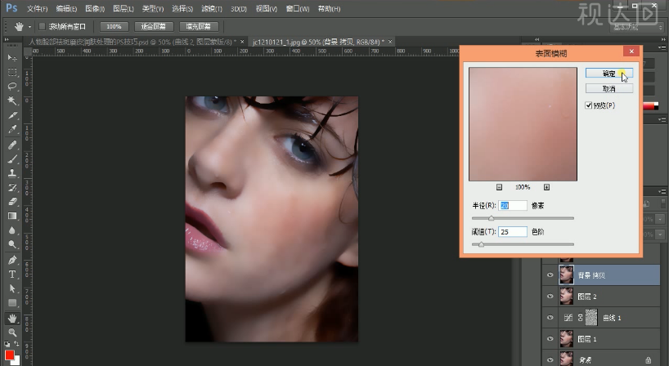This screenshot has height=366, width=669.
Task: Select the Rectangular Marquee tool
Action: [x=12, y=72]
